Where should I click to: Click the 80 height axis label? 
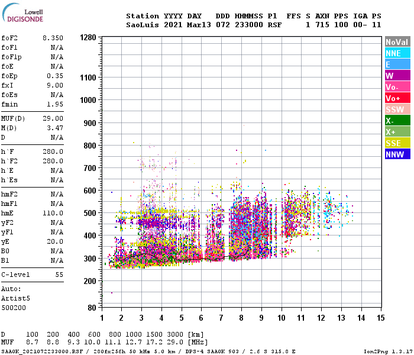[92, 308]
